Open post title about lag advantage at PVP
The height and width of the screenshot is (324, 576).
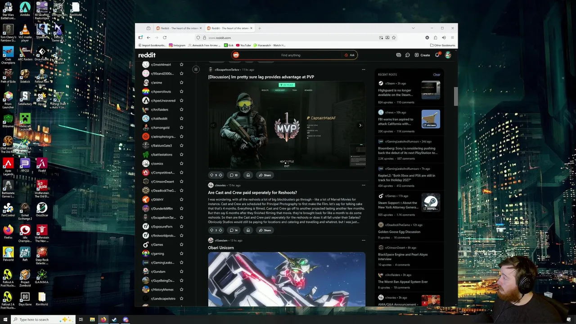pos(261,77)
